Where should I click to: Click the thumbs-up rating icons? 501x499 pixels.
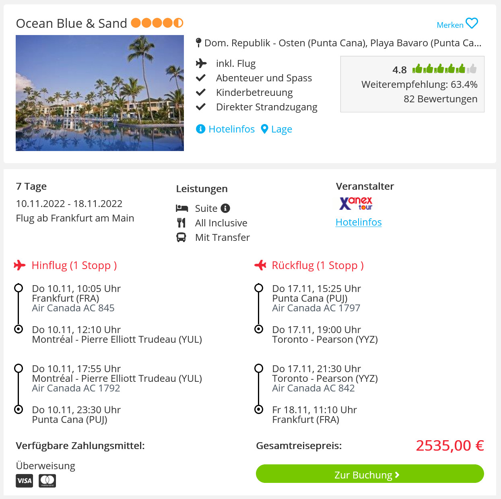coord(444,69)
